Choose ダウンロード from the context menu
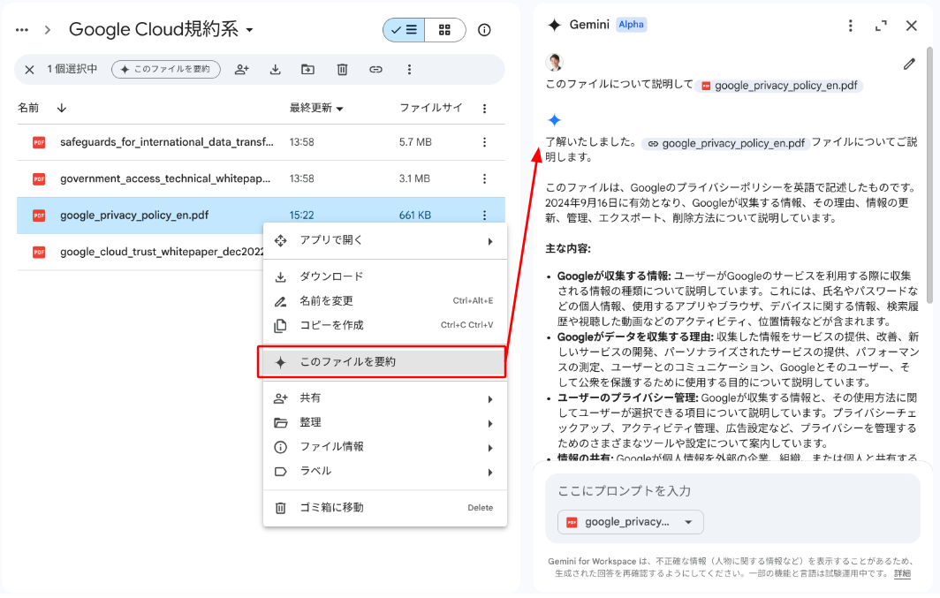 coord(385,276)
